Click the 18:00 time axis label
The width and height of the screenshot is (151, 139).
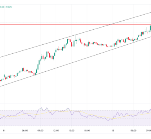tap(87, 131)
